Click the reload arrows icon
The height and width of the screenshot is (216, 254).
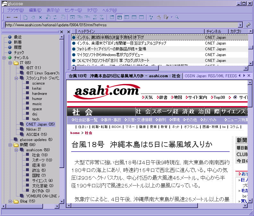(x=55, y=17)
